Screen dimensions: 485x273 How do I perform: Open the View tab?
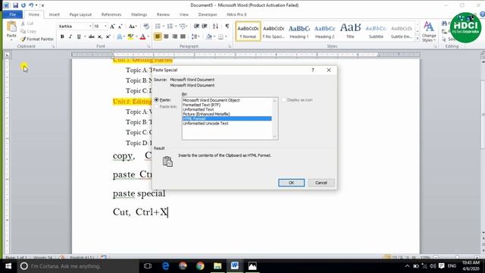click(184, 14)
